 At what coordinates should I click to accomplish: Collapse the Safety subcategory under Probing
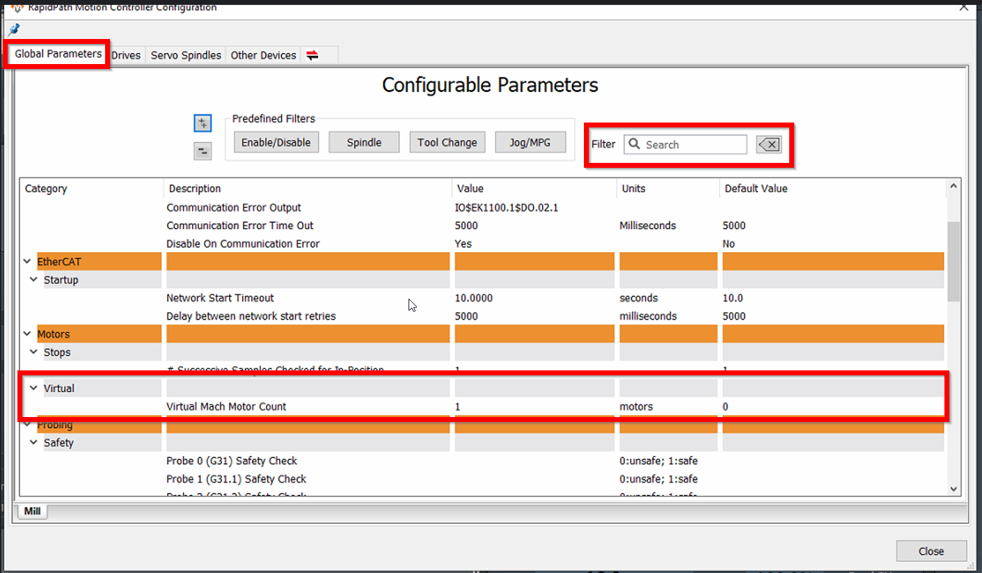33,443
